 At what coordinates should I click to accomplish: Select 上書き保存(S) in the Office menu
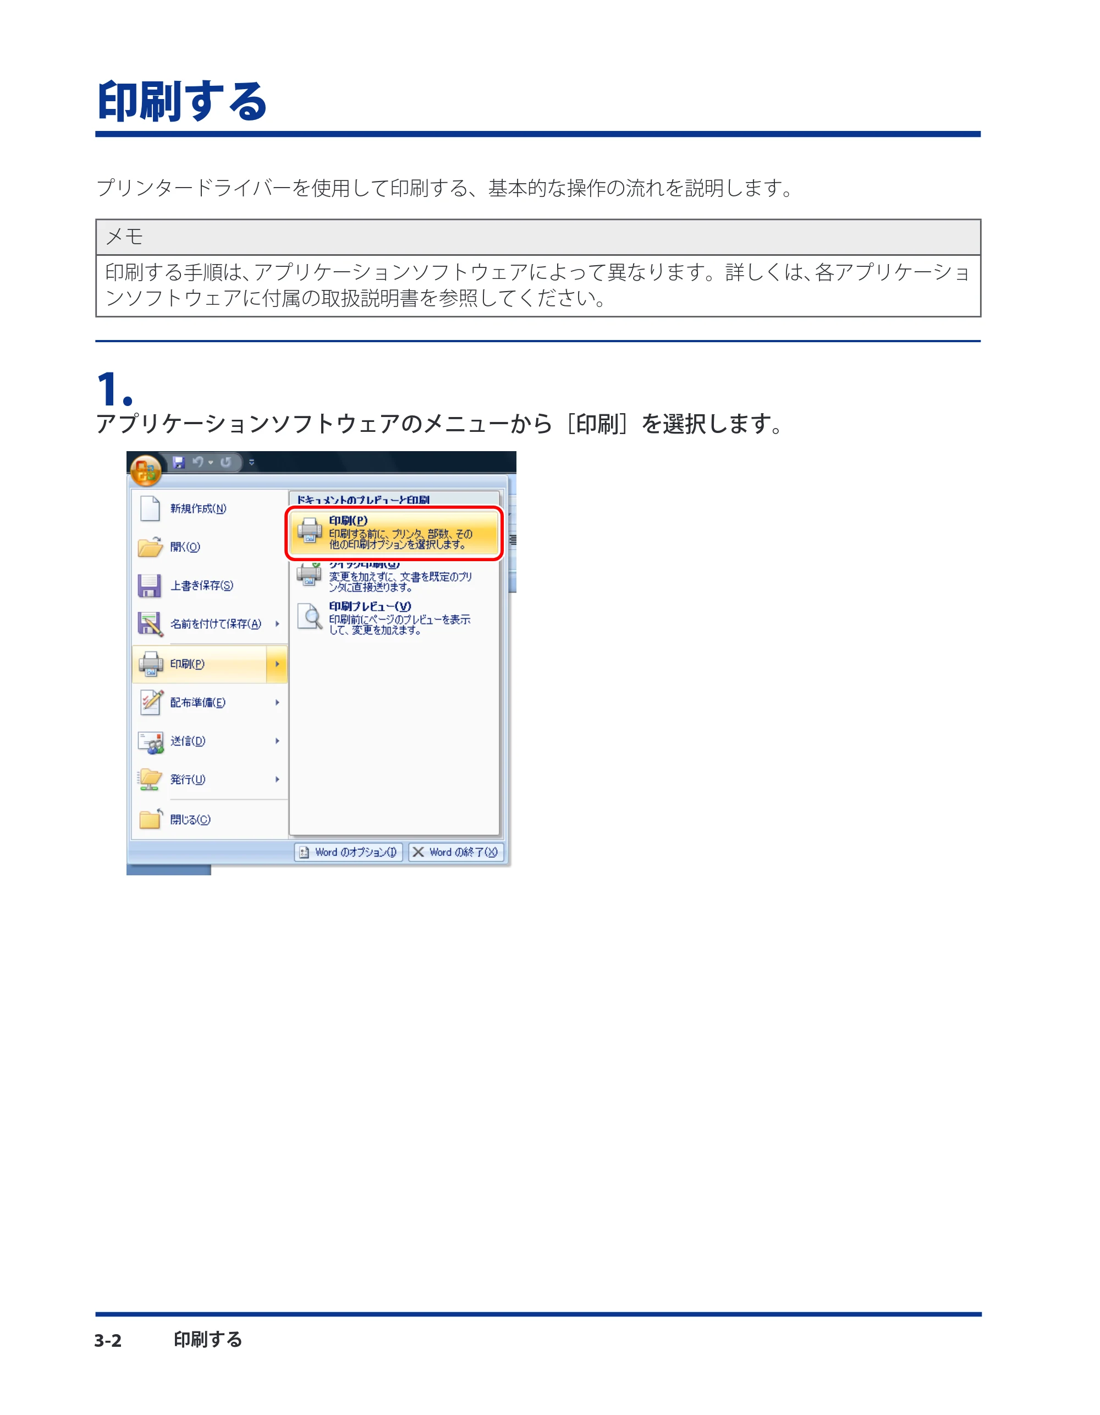[x=209, y=586]
